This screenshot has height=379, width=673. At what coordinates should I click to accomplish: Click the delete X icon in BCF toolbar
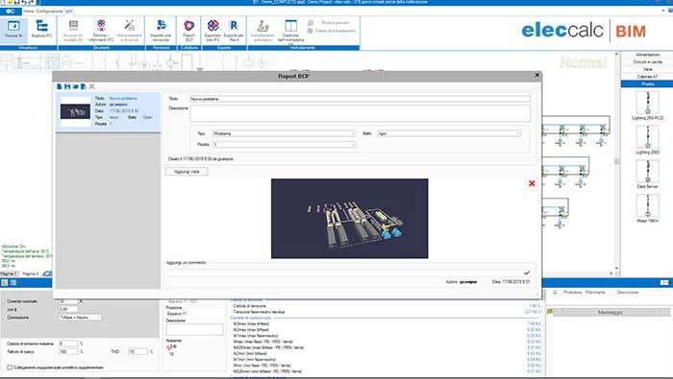tap(91, 86)
